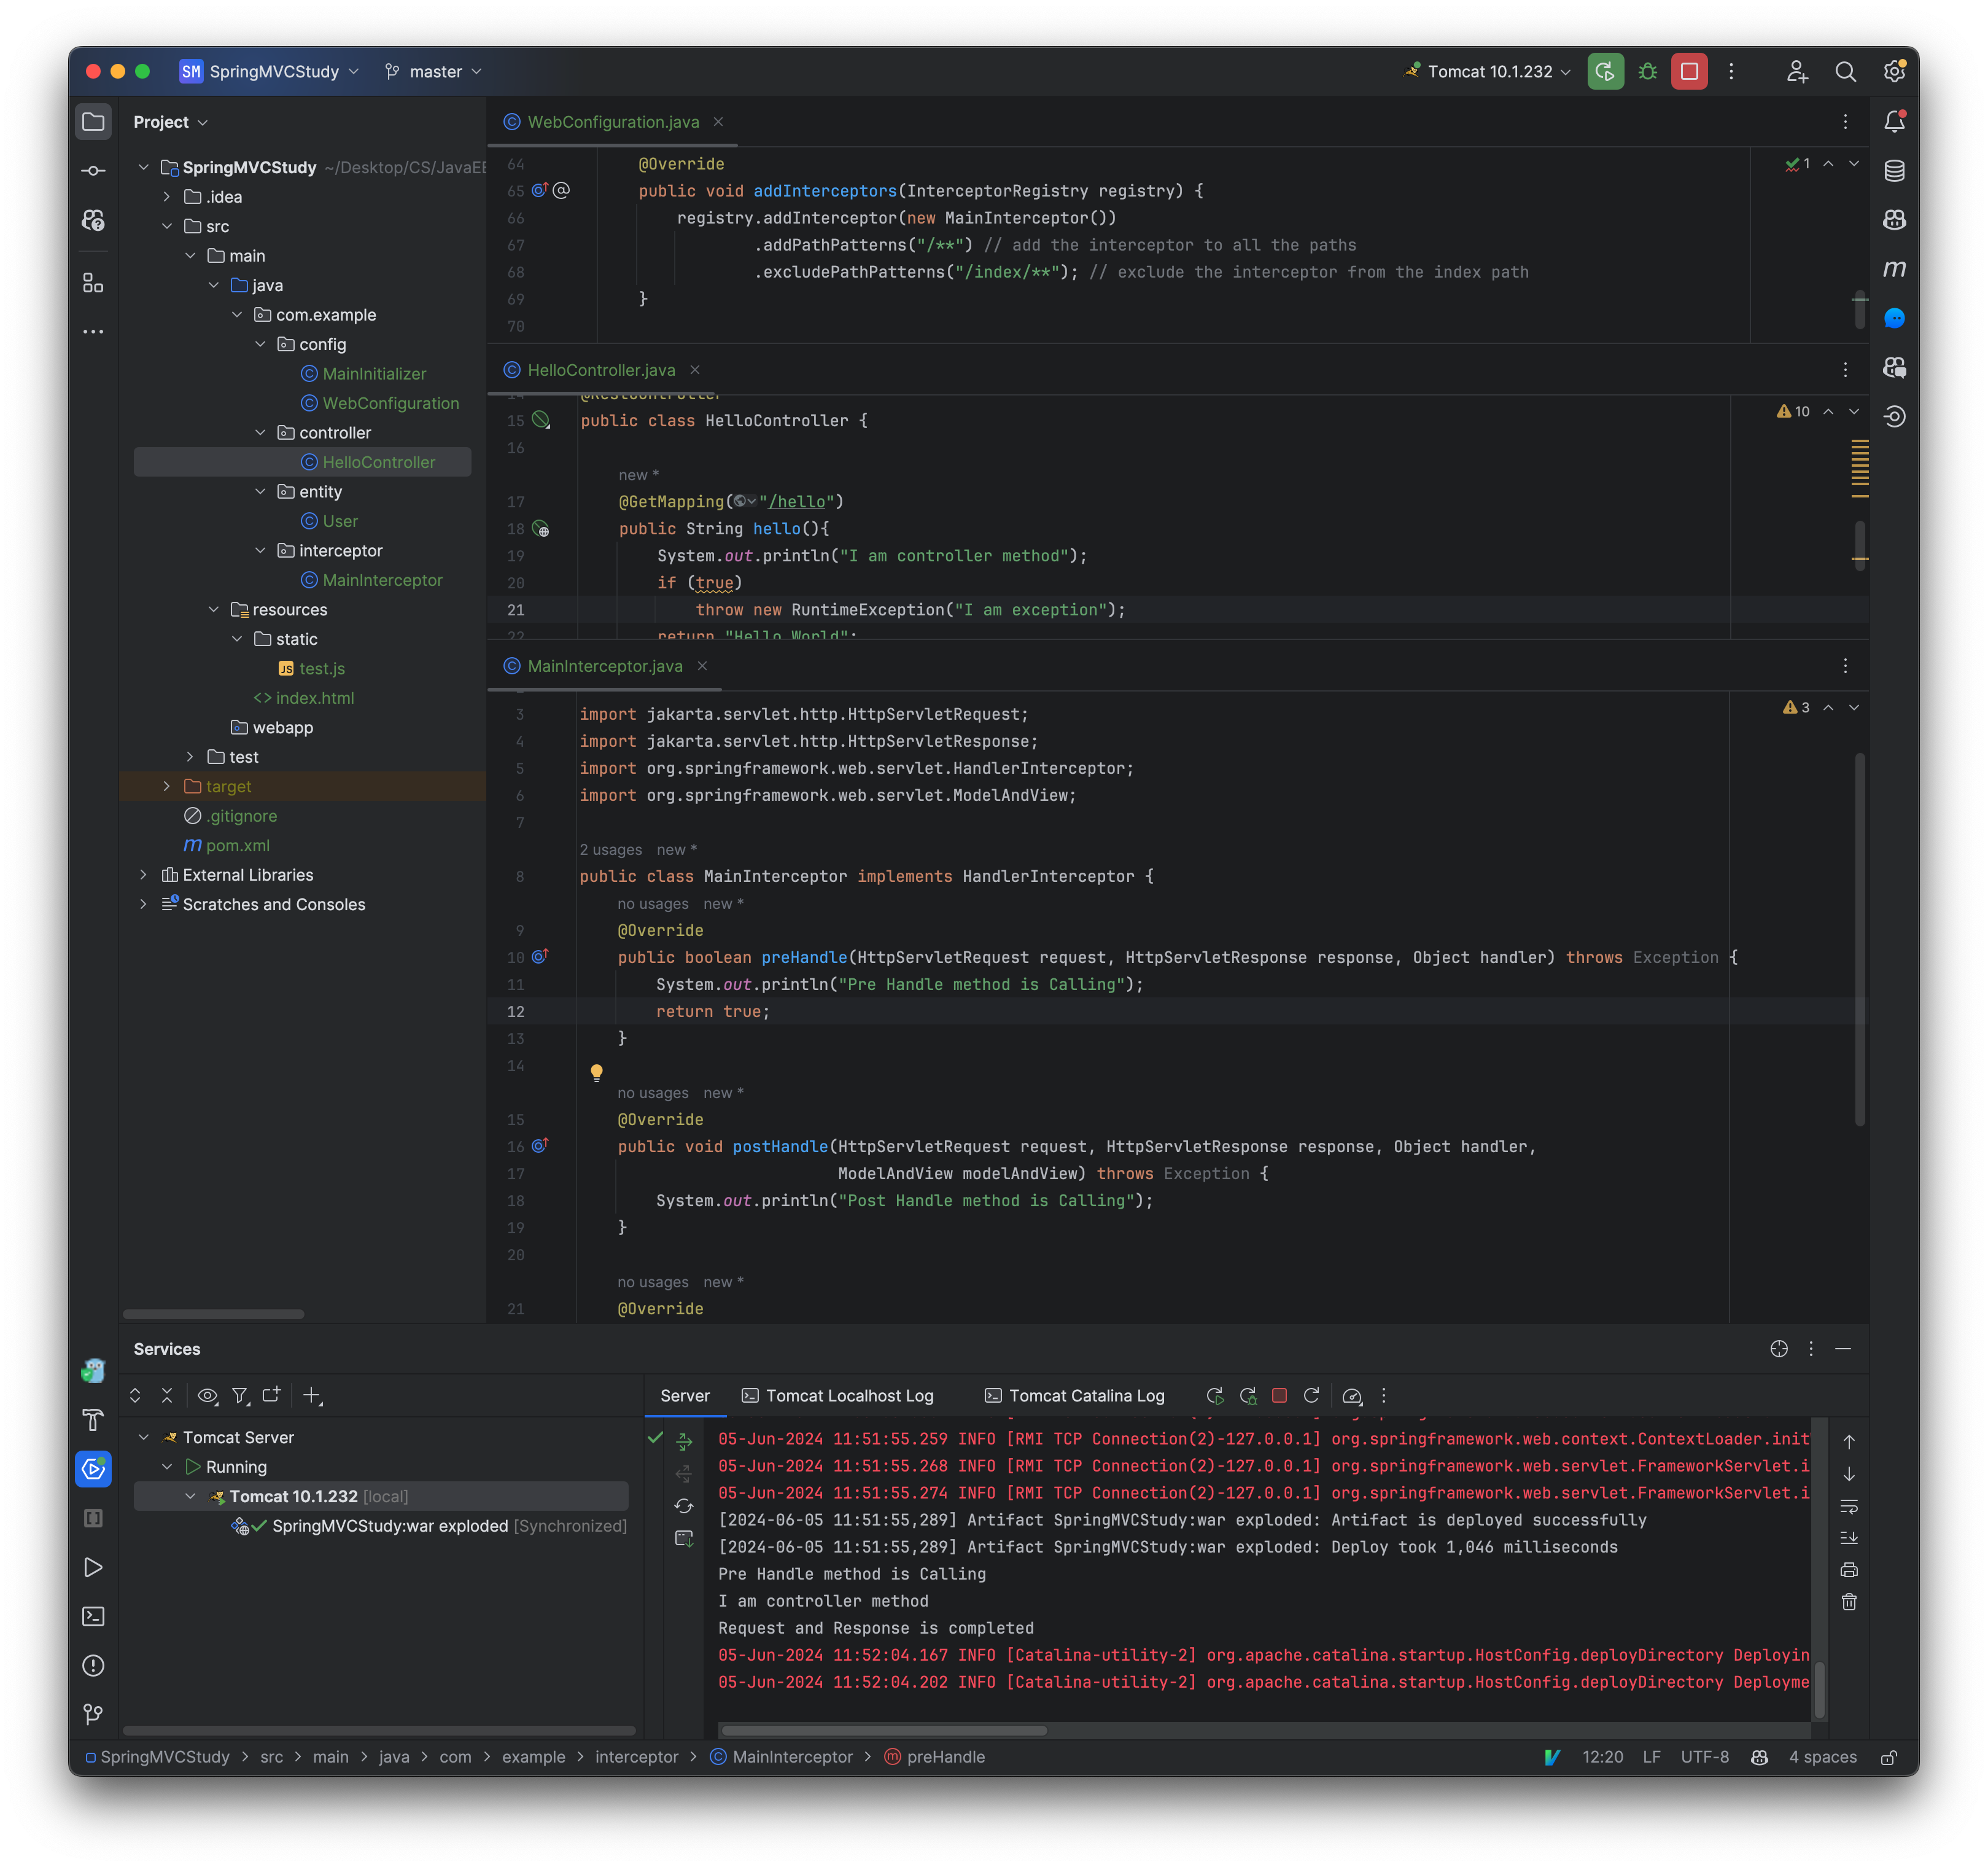1988x1867 pixels.
Task: Open the Database tool window
Action: (x=1894, y=170)
